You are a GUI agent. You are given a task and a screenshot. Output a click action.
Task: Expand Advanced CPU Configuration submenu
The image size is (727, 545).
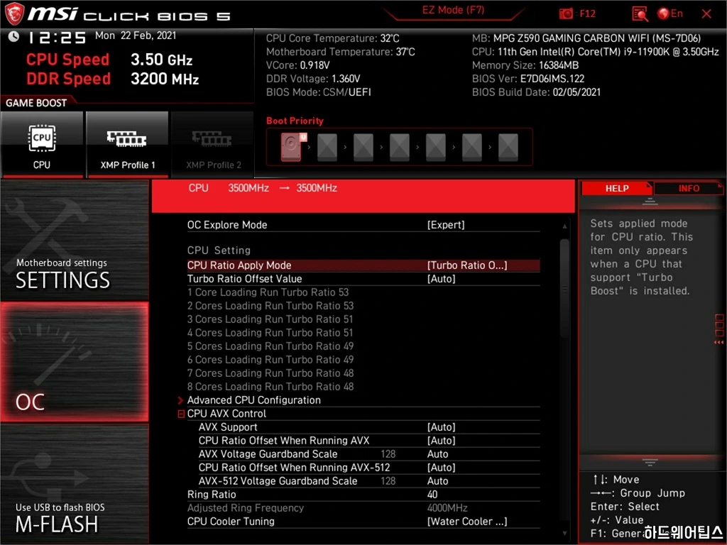[253, 400]
